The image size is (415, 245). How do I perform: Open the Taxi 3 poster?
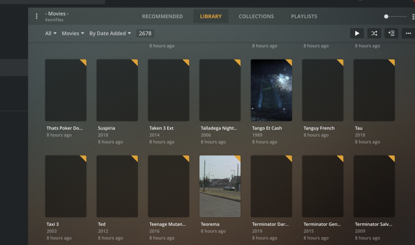click(x=66, y=186)
